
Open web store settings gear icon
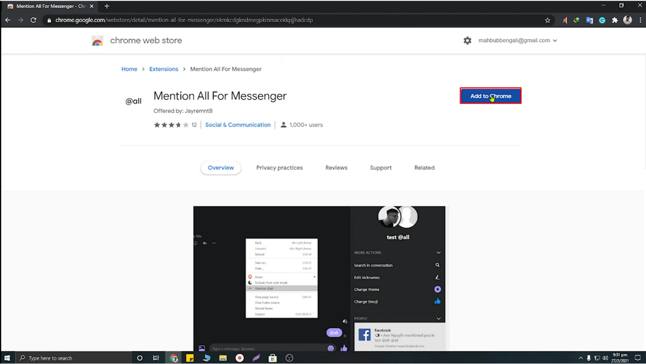467,40
